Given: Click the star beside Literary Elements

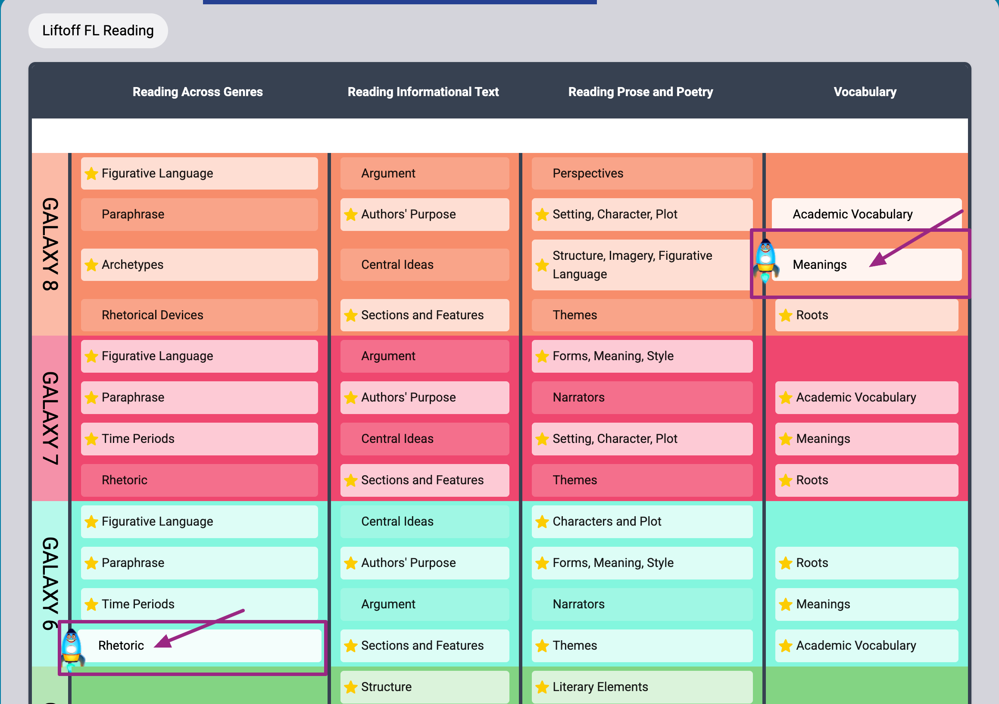Looking at the screenshot, I should (542, 687).
